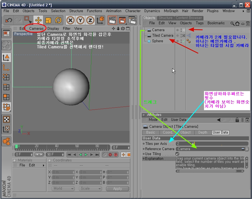Image resolution: width=252 pixels, height=199 pixels.
Task: Open the Display viewport menu
Action: [x=53, y=29]
